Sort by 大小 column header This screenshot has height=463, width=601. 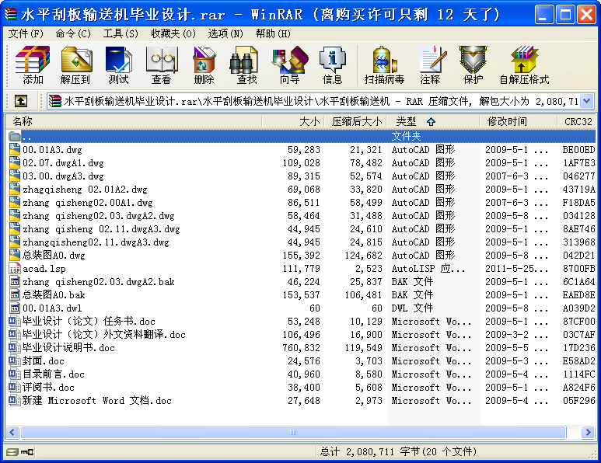(293, 121)
